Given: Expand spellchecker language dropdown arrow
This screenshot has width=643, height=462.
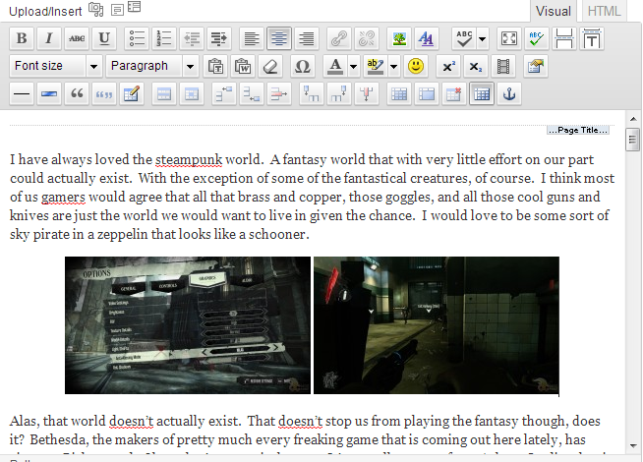Looking at the screenshot, I should 482,38.
